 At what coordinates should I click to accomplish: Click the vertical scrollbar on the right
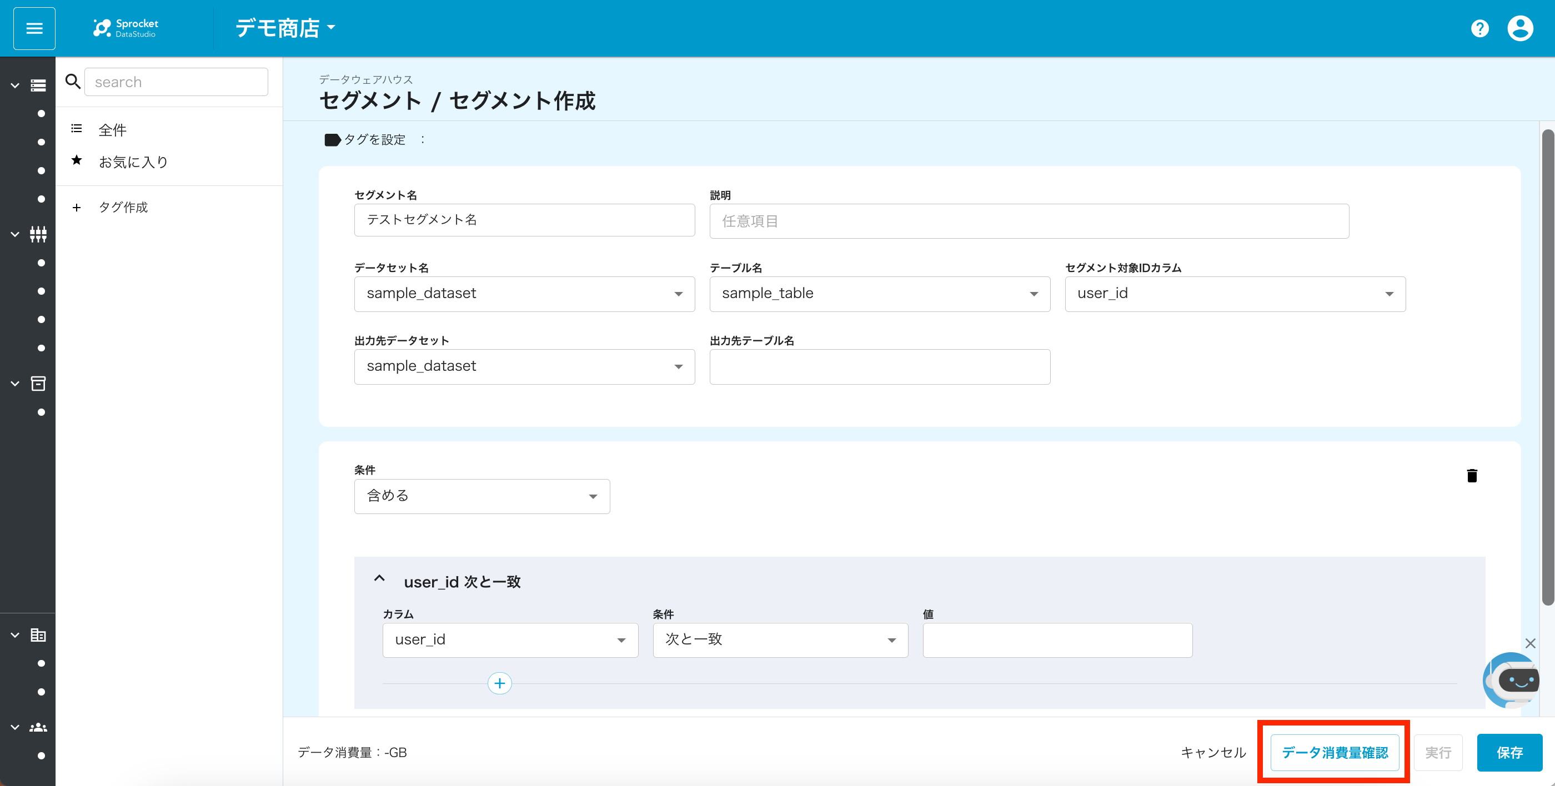(x=1547, y=367)
